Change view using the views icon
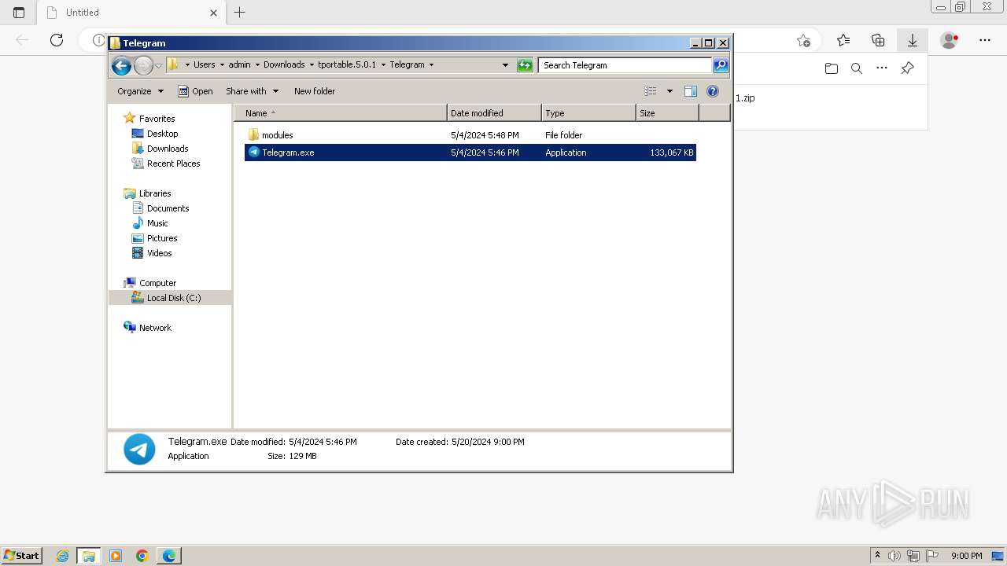The width and height of the screenshot is (1007, 566). [650, 91]
